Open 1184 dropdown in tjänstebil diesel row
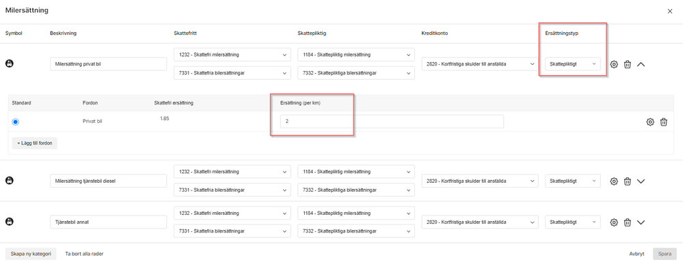Image resolution: width=683 pixels, height=264 pixels. tap(356, 172)
